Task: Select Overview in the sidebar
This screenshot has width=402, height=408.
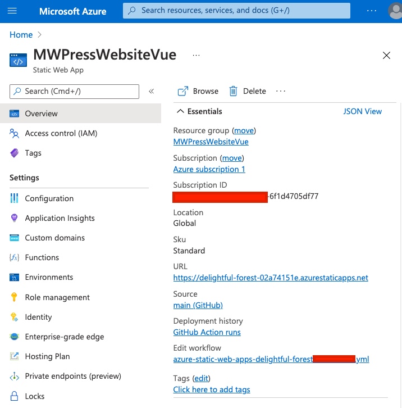Action: tap(81, 114)
